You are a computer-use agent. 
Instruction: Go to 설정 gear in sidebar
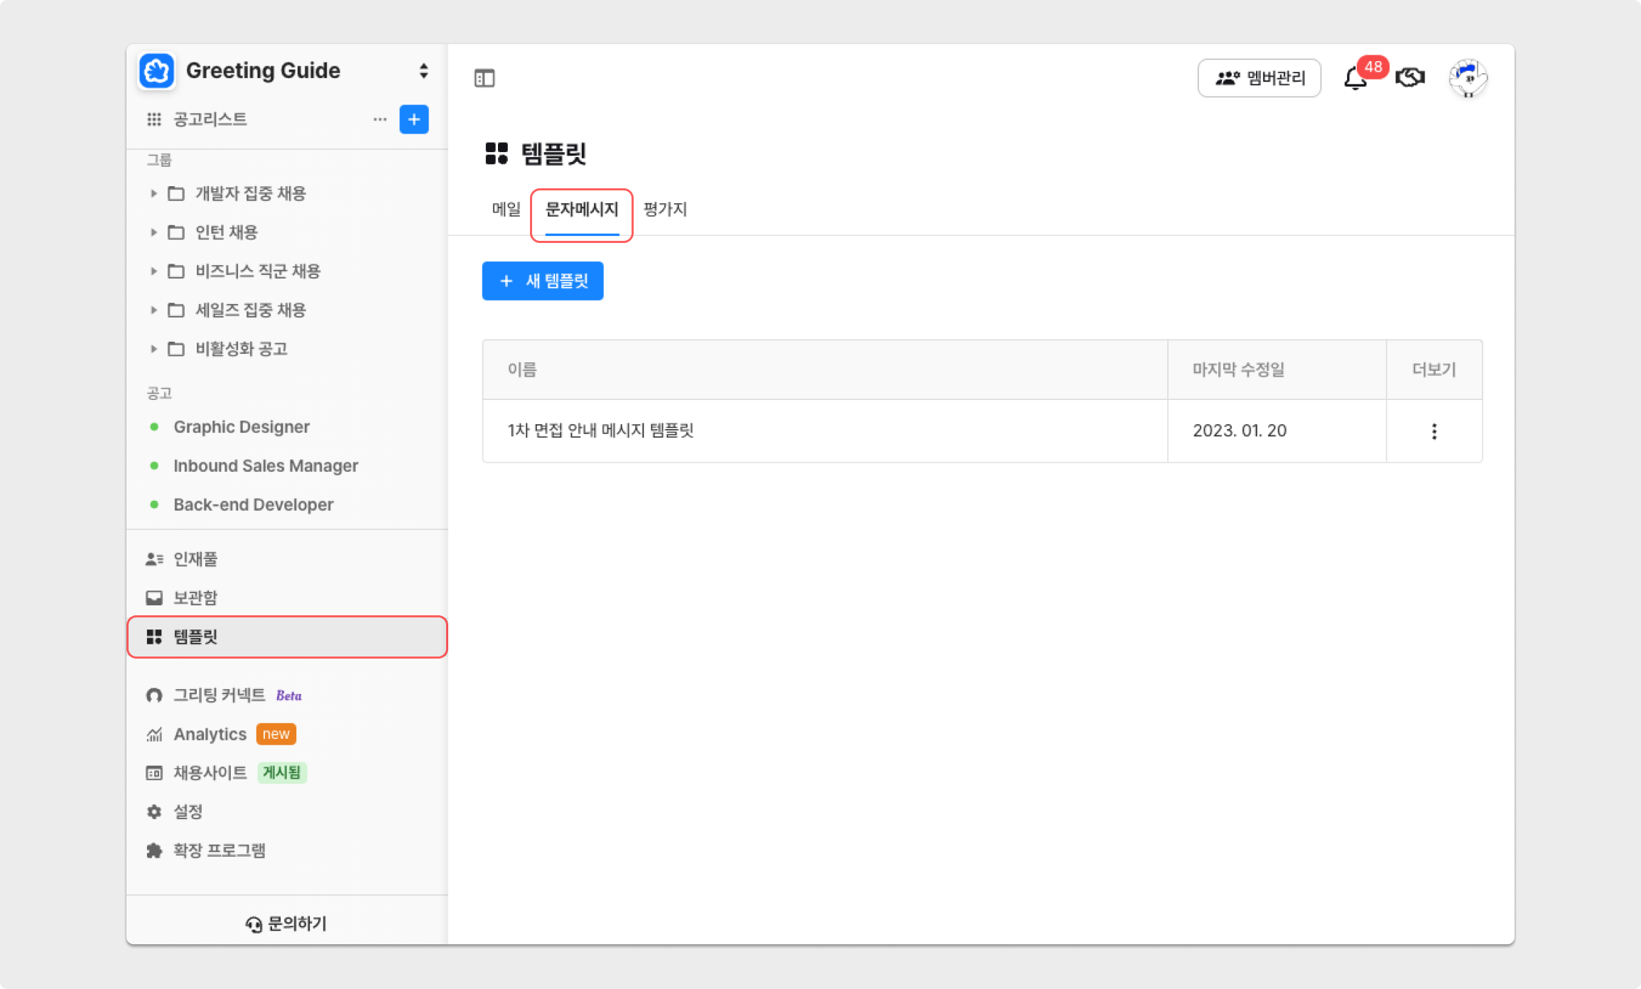coord(188,811)
